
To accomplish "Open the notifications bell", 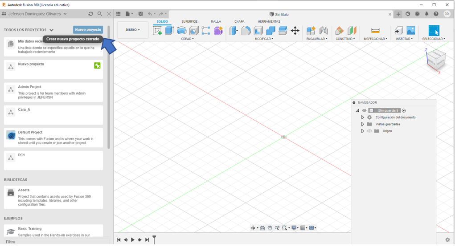I will pyautogui.click(x=426, y=14).
